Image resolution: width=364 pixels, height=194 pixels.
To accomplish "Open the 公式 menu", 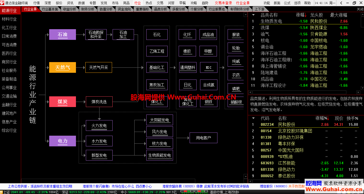I will [x=287, y=3].
